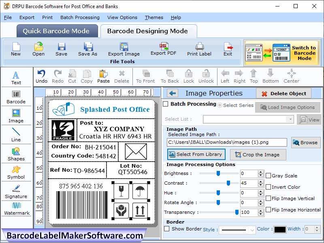Viewport: 324px width, 243px height.
Task: Check Gray Scale image processing
Action: click(269, 176)
